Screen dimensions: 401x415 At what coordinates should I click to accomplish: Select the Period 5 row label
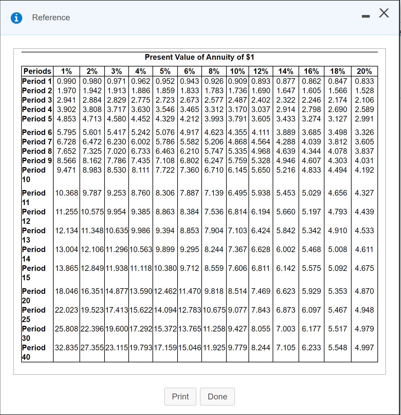[x=37, y=119]
